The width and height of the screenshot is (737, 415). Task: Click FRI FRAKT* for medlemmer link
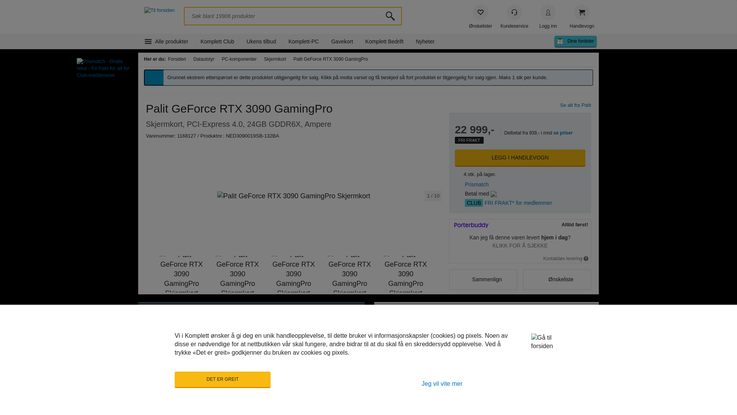point(518,203)
